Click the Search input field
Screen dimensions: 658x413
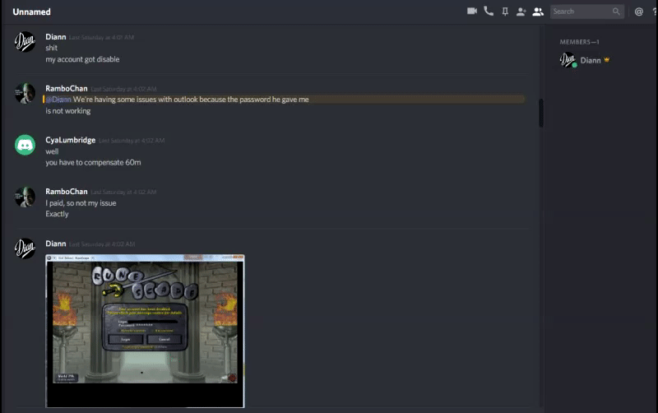click(586, 12)
